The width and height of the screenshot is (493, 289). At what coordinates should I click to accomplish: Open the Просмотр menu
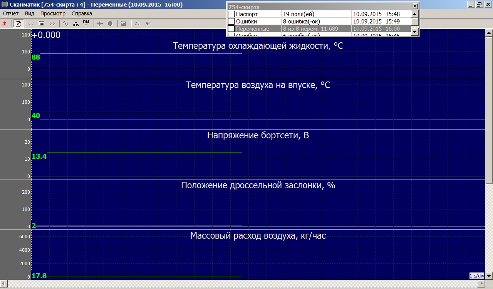point(53,13)
